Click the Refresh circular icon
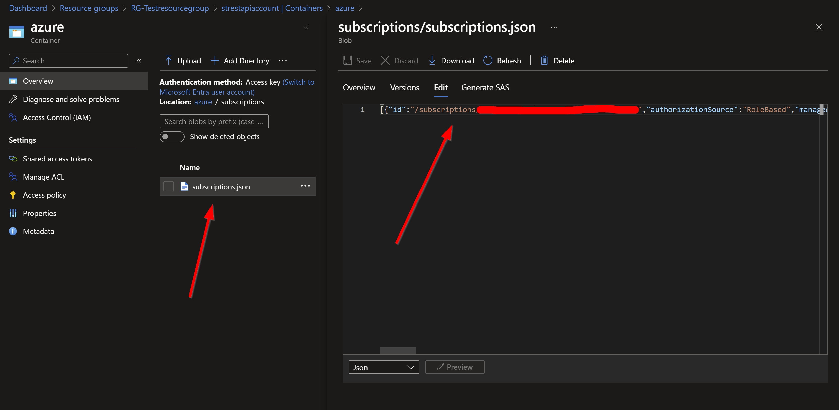 [488, 61]
